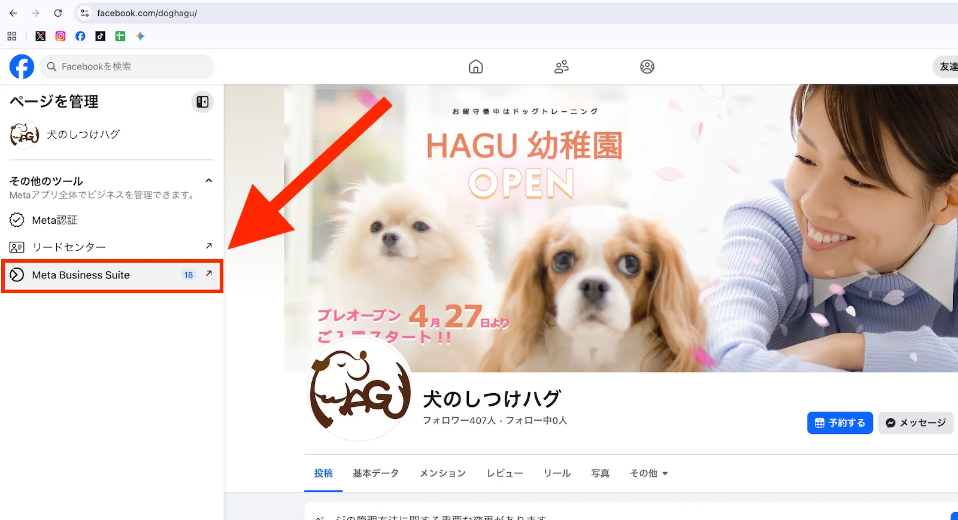This screenshot has height=520, width=958.
Task: Go to Facebook Home icon
Action: [x=475, y=66]
